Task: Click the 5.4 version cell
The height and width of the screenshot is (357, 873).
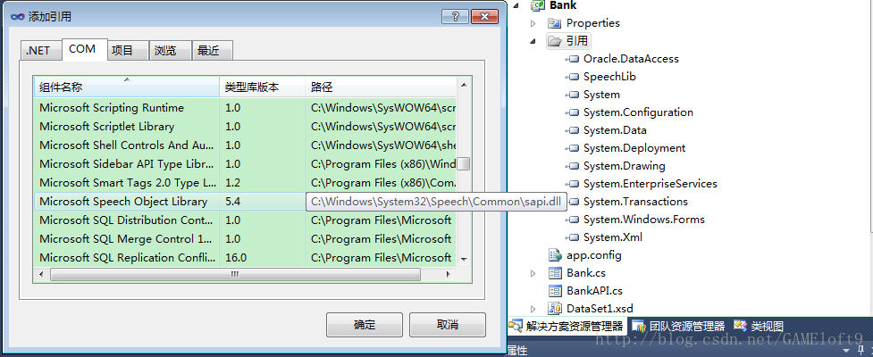Action: pos(232,202)
